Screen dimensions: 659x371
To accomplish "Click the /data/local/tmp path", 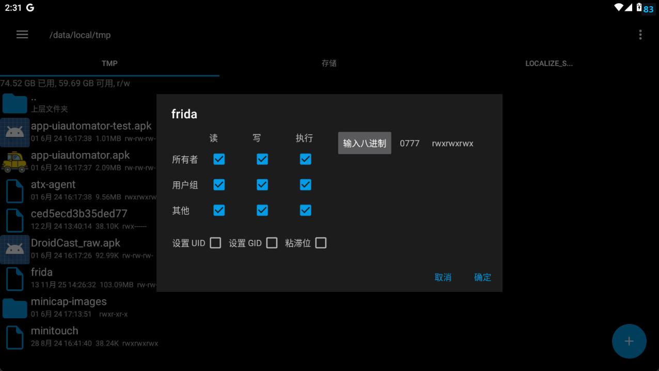I will pyautogui.click(x=80, y=35).
